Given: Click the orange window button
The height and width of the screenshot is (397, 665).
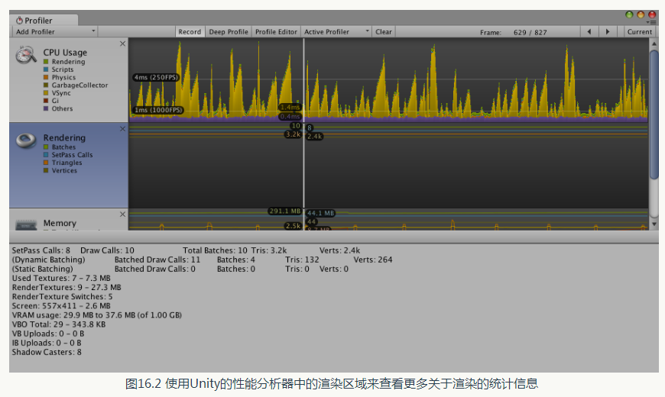Looking at the screenshot, I should pyautogui.click(x=641, y=15).
